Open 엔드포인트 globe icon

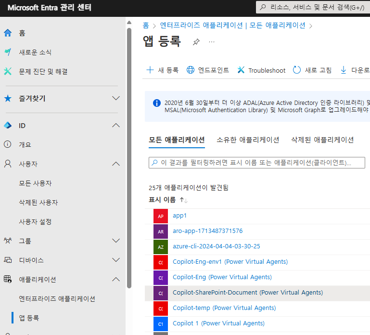[x=191, y=70]
